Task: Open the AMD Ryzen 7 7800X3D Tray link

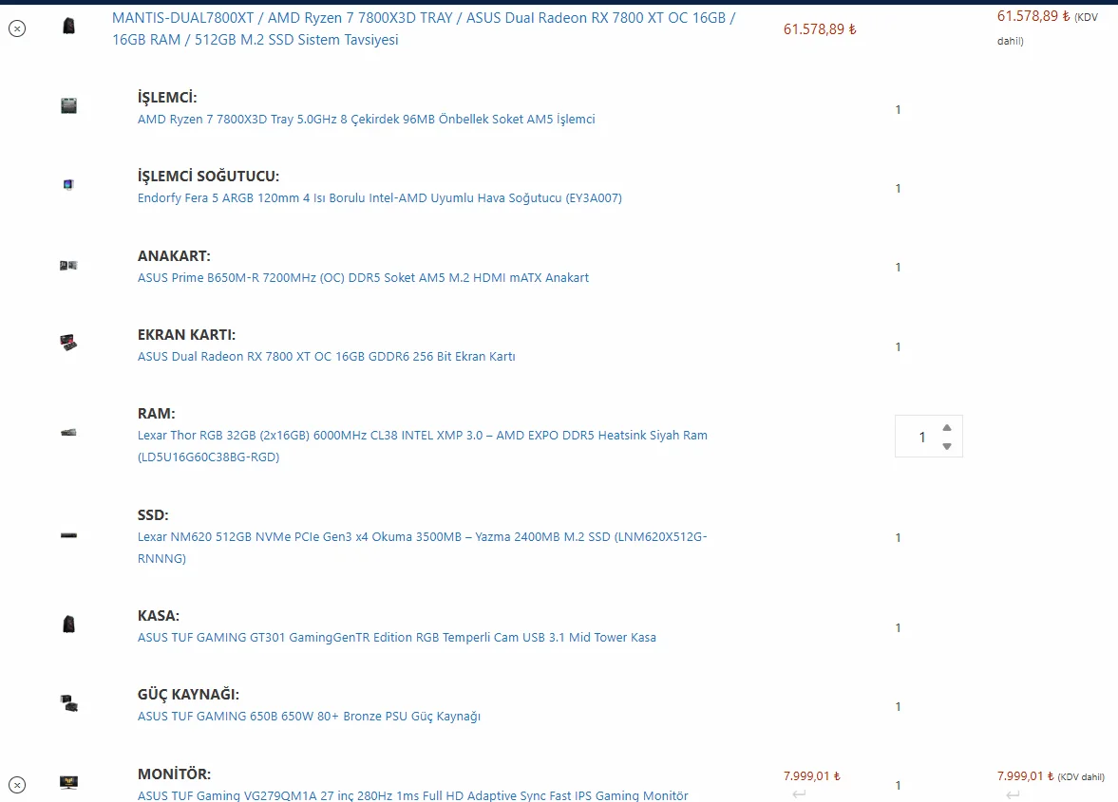Action: pyautogui.click(x=366, y=119)
